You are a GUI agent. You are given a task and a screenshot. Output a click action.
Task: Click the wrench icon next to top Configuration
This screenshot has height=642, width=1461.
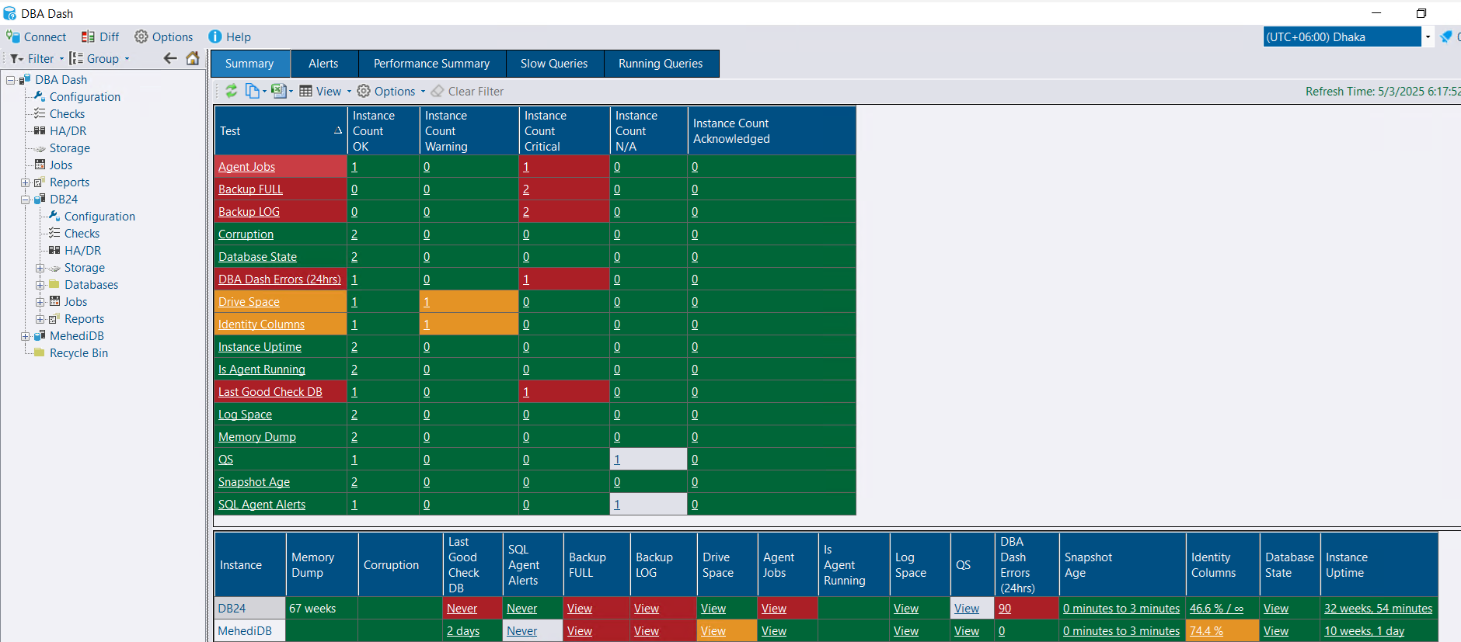(x=40, y=96)
